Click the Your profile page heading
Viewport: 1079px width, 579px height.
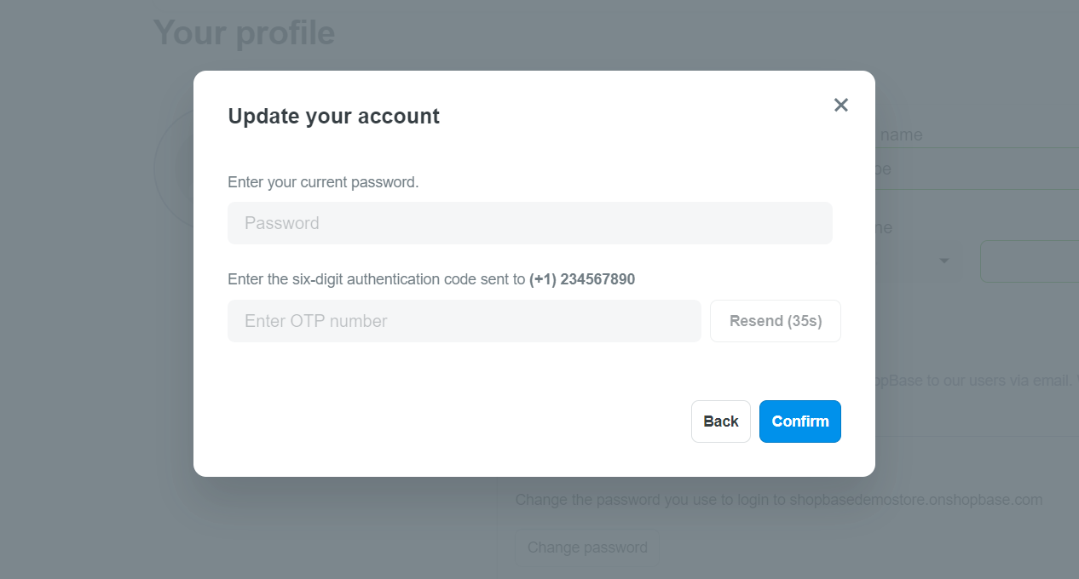click(x=244, y=32)
